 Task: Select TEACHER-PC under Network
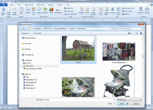pyautogui.click(x=29, y=88)
